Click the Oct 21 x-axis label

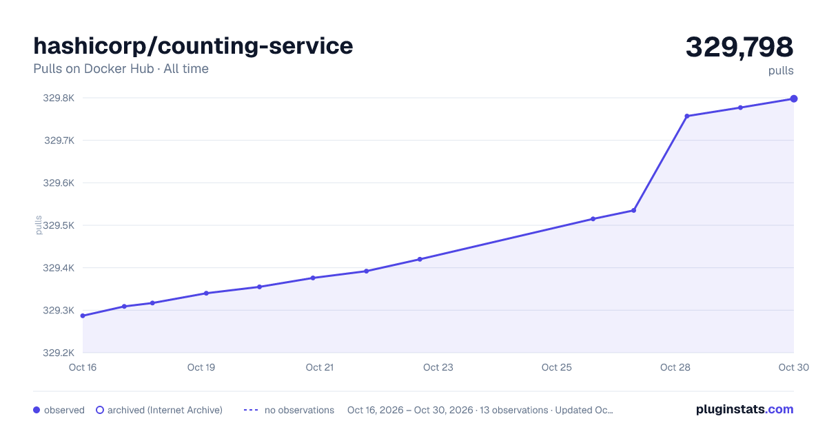point(320,367)
